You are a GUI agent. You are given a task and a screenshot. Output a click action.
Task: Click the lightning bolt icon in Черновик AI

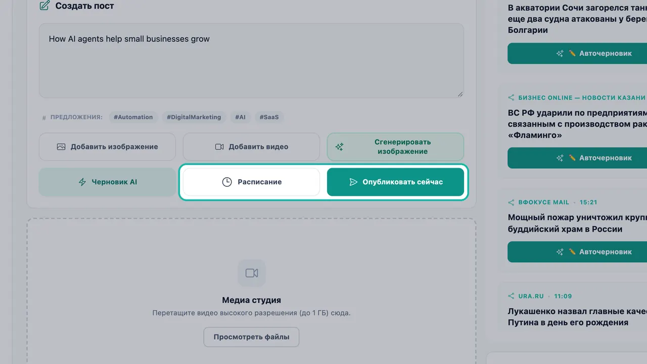(x=82, y=182)
